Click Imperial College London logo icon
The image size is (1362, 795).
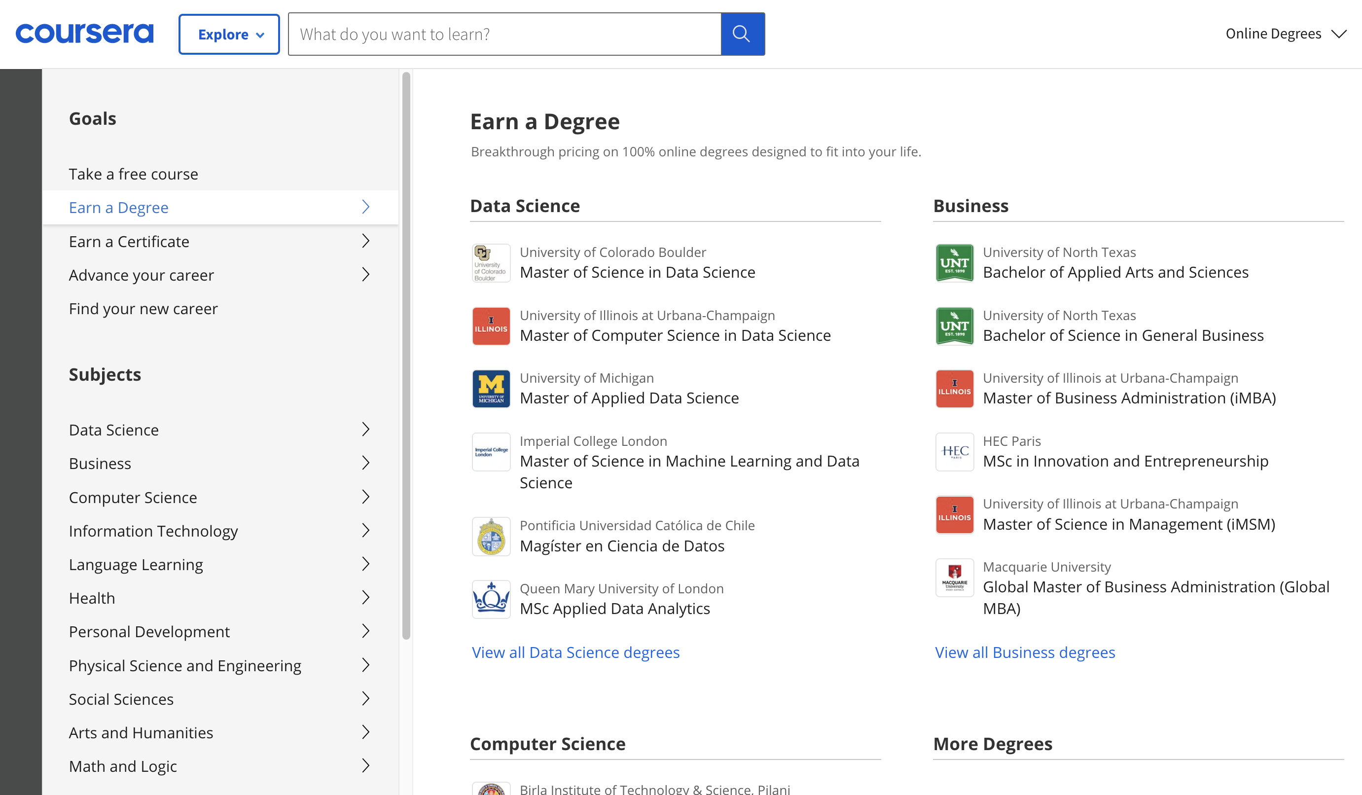491,452
